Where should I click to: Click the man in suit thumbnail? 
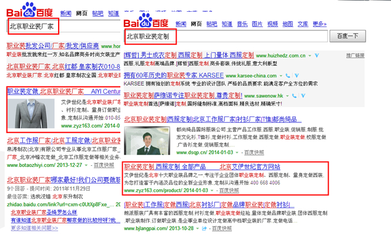pos(147,141)
